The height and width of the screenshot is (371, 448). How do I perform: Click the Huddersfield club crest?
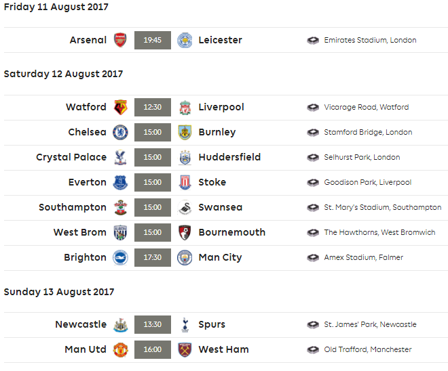point(185,157)
